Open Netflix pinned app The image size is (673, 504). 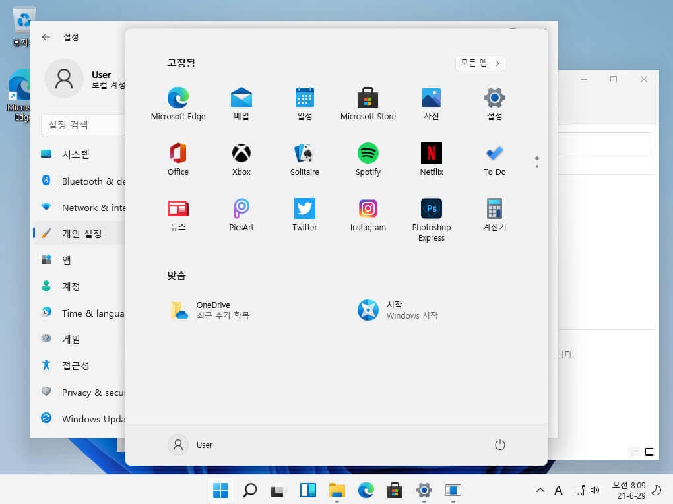coord(431,159)
